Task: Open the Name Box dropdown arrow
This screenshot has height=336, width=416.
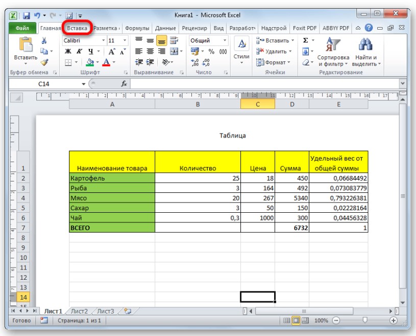Action: [84, 84]
